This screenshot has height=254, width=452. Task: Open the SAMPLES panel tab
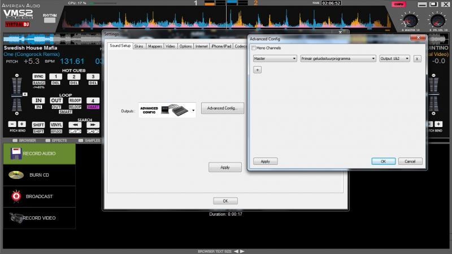coord(89,141)
